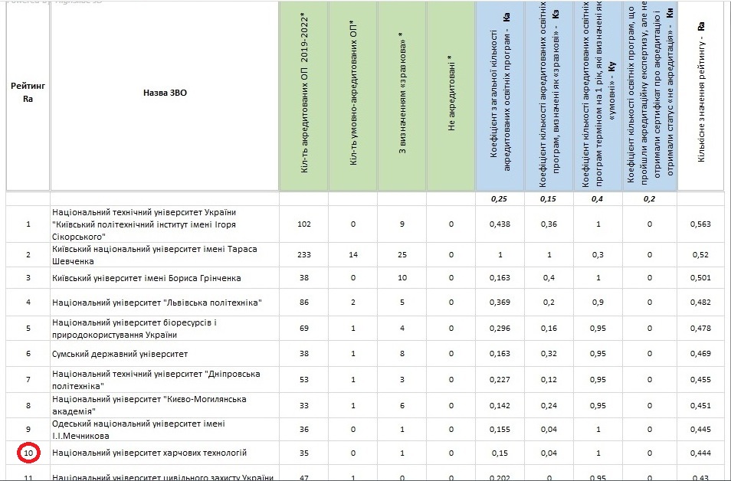The image size is (731, 481).
Task: Click Київський університет імені Бориса Грінченка
Action: click(x=146, y=278)
